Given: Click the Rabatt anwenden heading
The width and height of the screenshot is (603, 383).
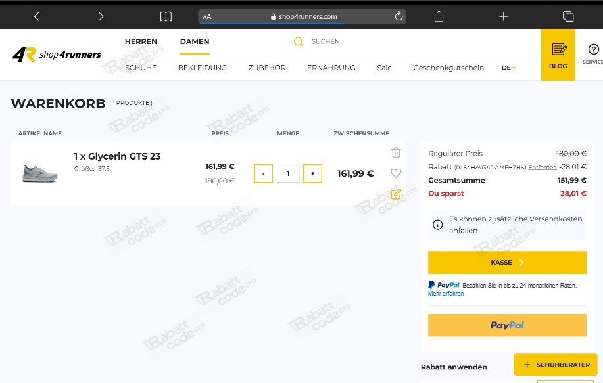Looking at the screenshot, I should (454, 367).
